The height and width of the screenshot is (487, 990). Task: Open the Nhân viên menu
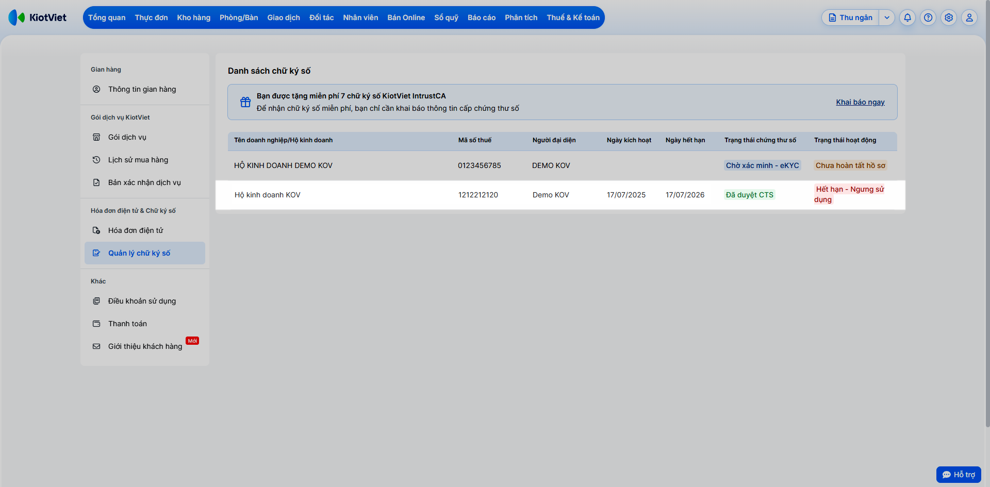tap(360, 18)
